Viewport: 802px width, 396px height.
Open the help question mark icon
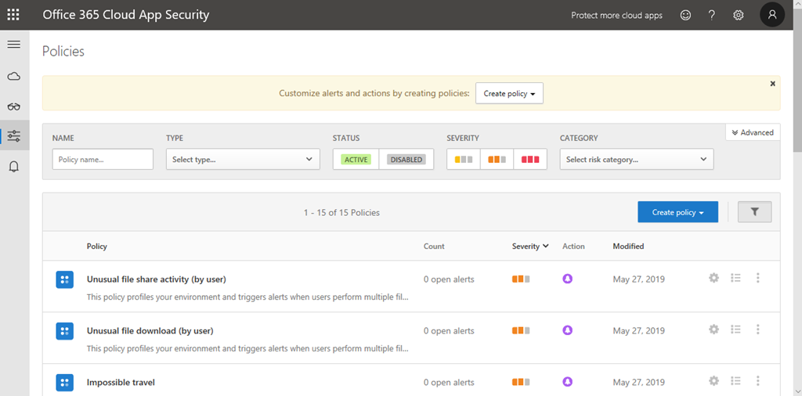[712, 15]
